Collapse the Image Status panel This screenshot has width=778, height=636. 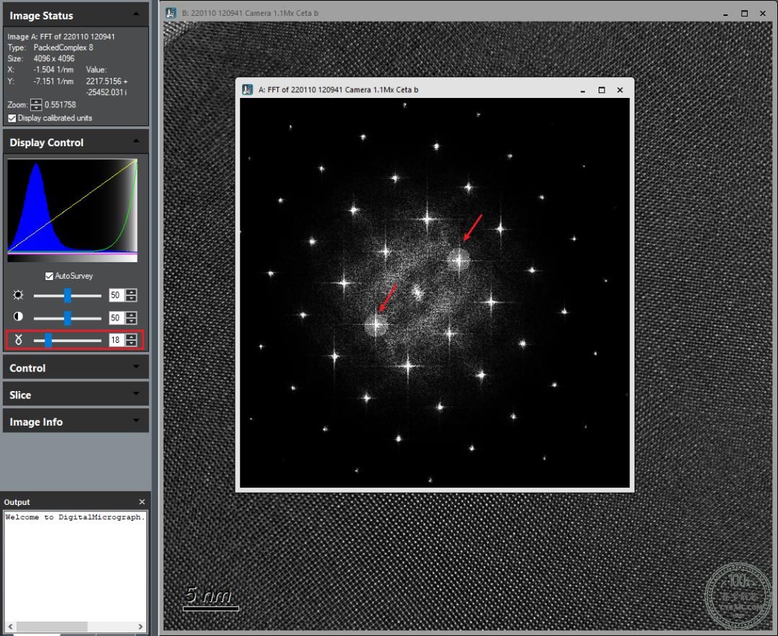point(136,15)
